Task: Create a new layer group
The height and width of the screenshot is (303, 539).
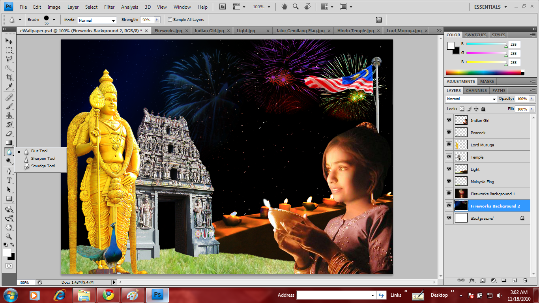Action: click(x=504, y=280)
